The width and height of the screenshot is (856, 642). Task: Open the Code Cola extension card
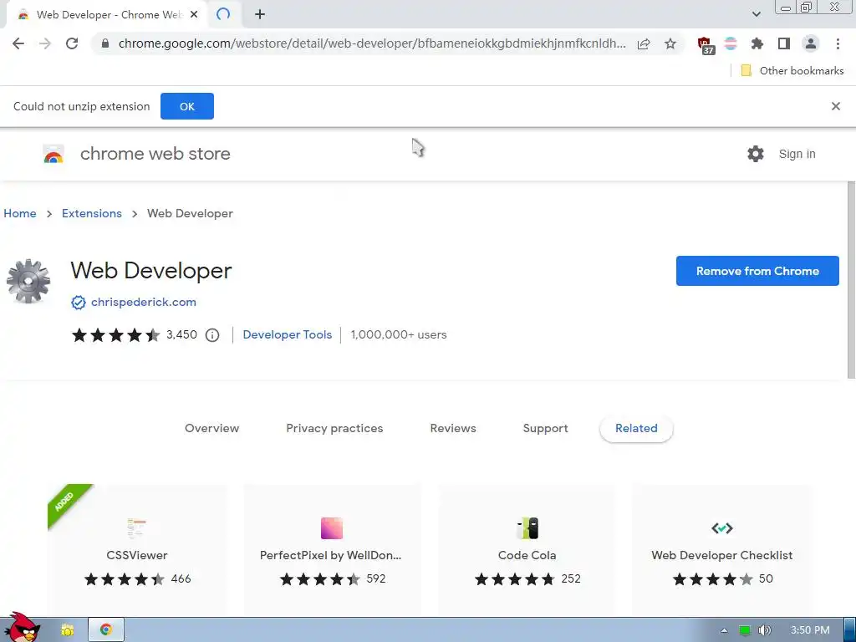527,550
